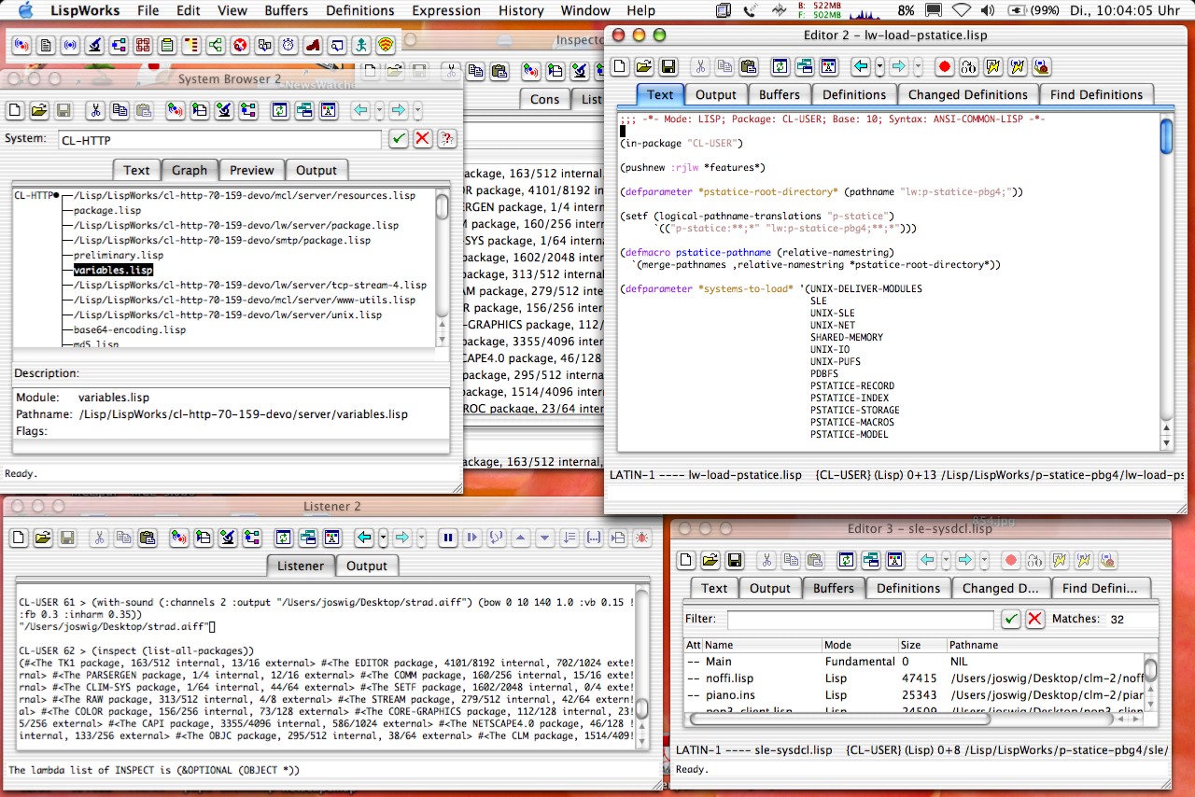Open the forward-history dropdown in Listener 2 toolbar
This screenshot has width=1195, height=797.
[x=421, y=538]
